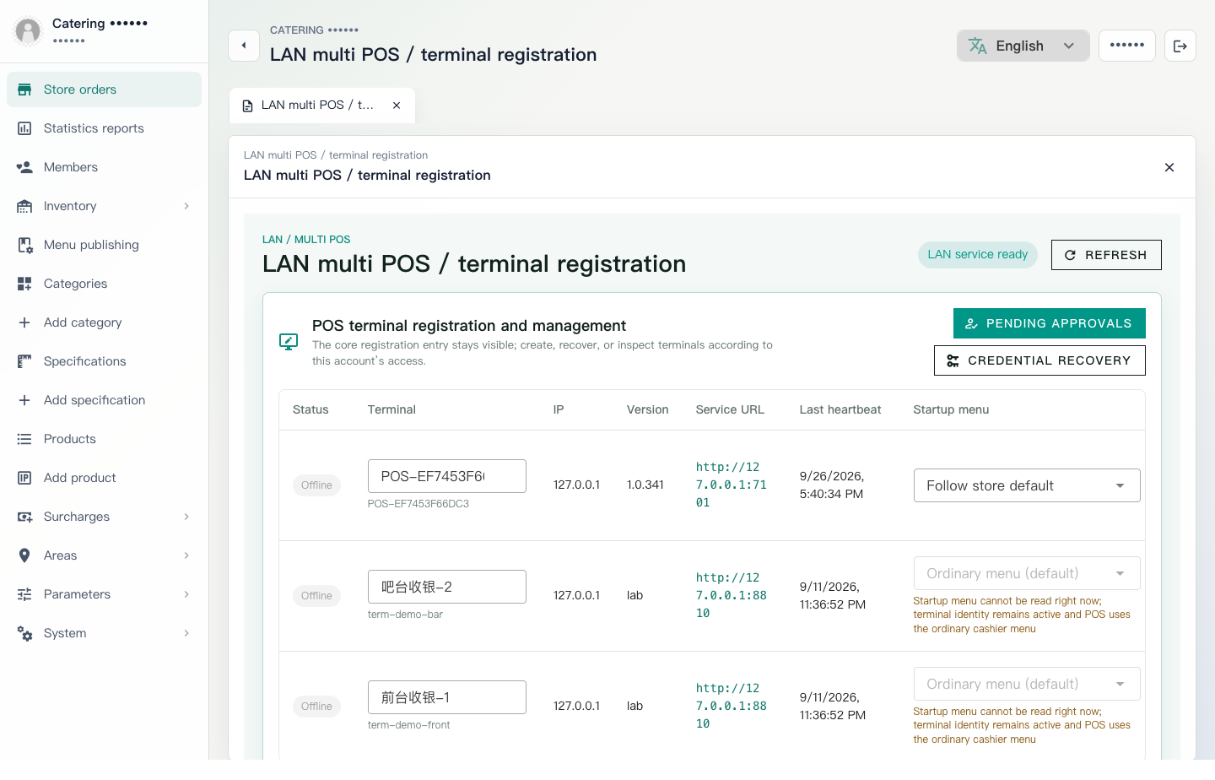Click the Categories grid icon
The image size is (1215, 780).
pyautogui.click(x=24, y=284)
